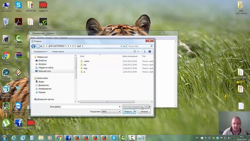Click the Notepad window vertical scrollbar
250x141 pixels.
(175, 73)
